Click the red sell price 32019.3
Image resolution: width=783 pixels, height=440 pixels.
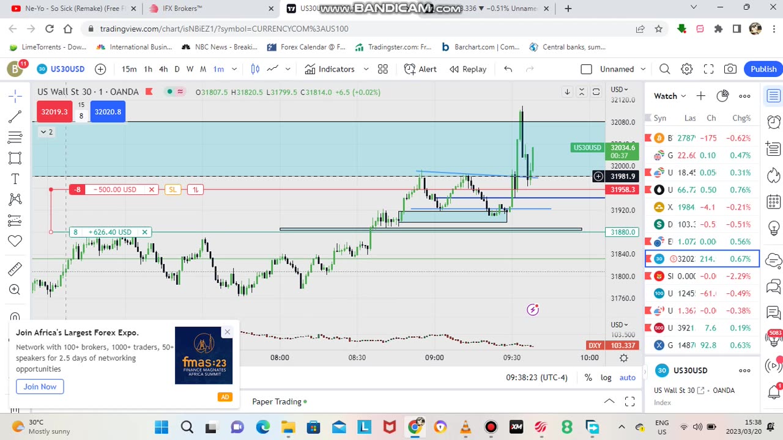tap(54, 112)
